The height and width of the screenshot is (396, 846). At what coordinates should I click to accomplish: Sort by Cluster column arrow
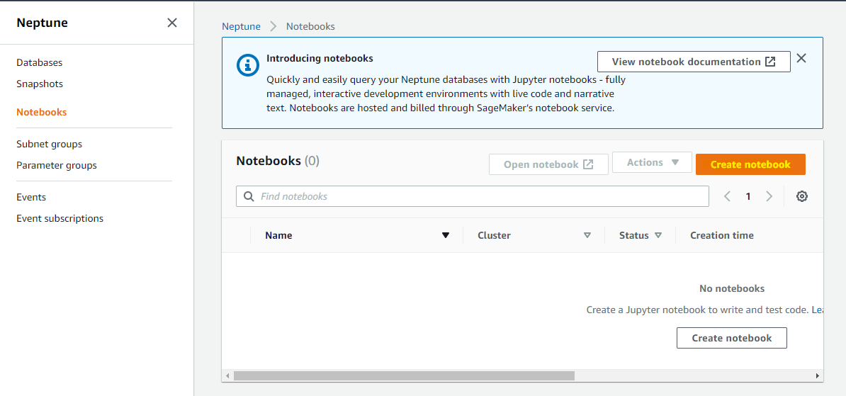coord(587,235)
